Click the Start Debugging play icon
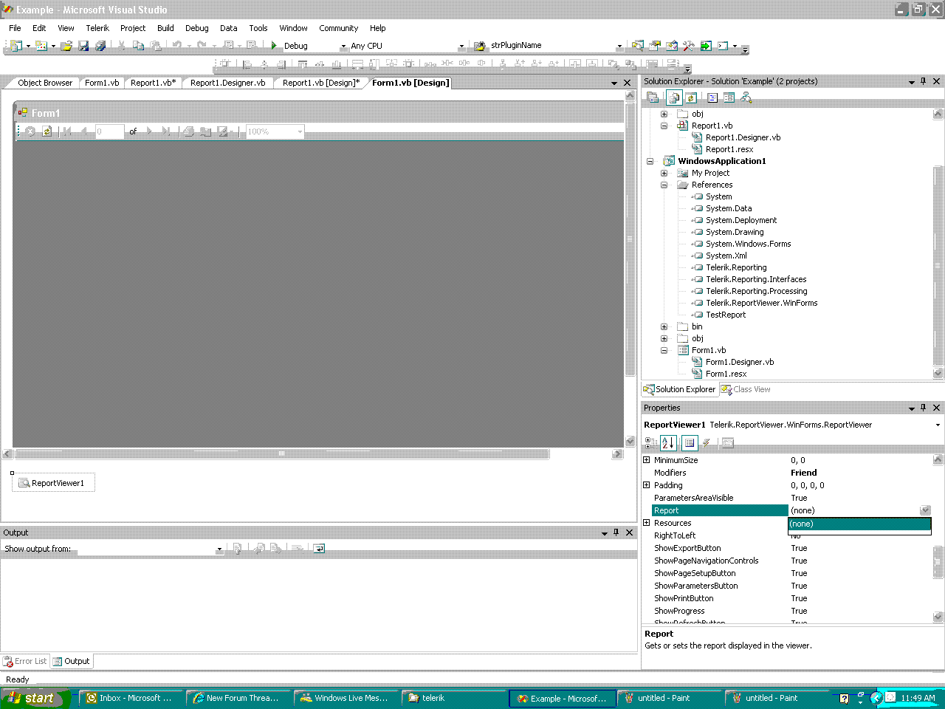945x709 pixels. [274, 46]
